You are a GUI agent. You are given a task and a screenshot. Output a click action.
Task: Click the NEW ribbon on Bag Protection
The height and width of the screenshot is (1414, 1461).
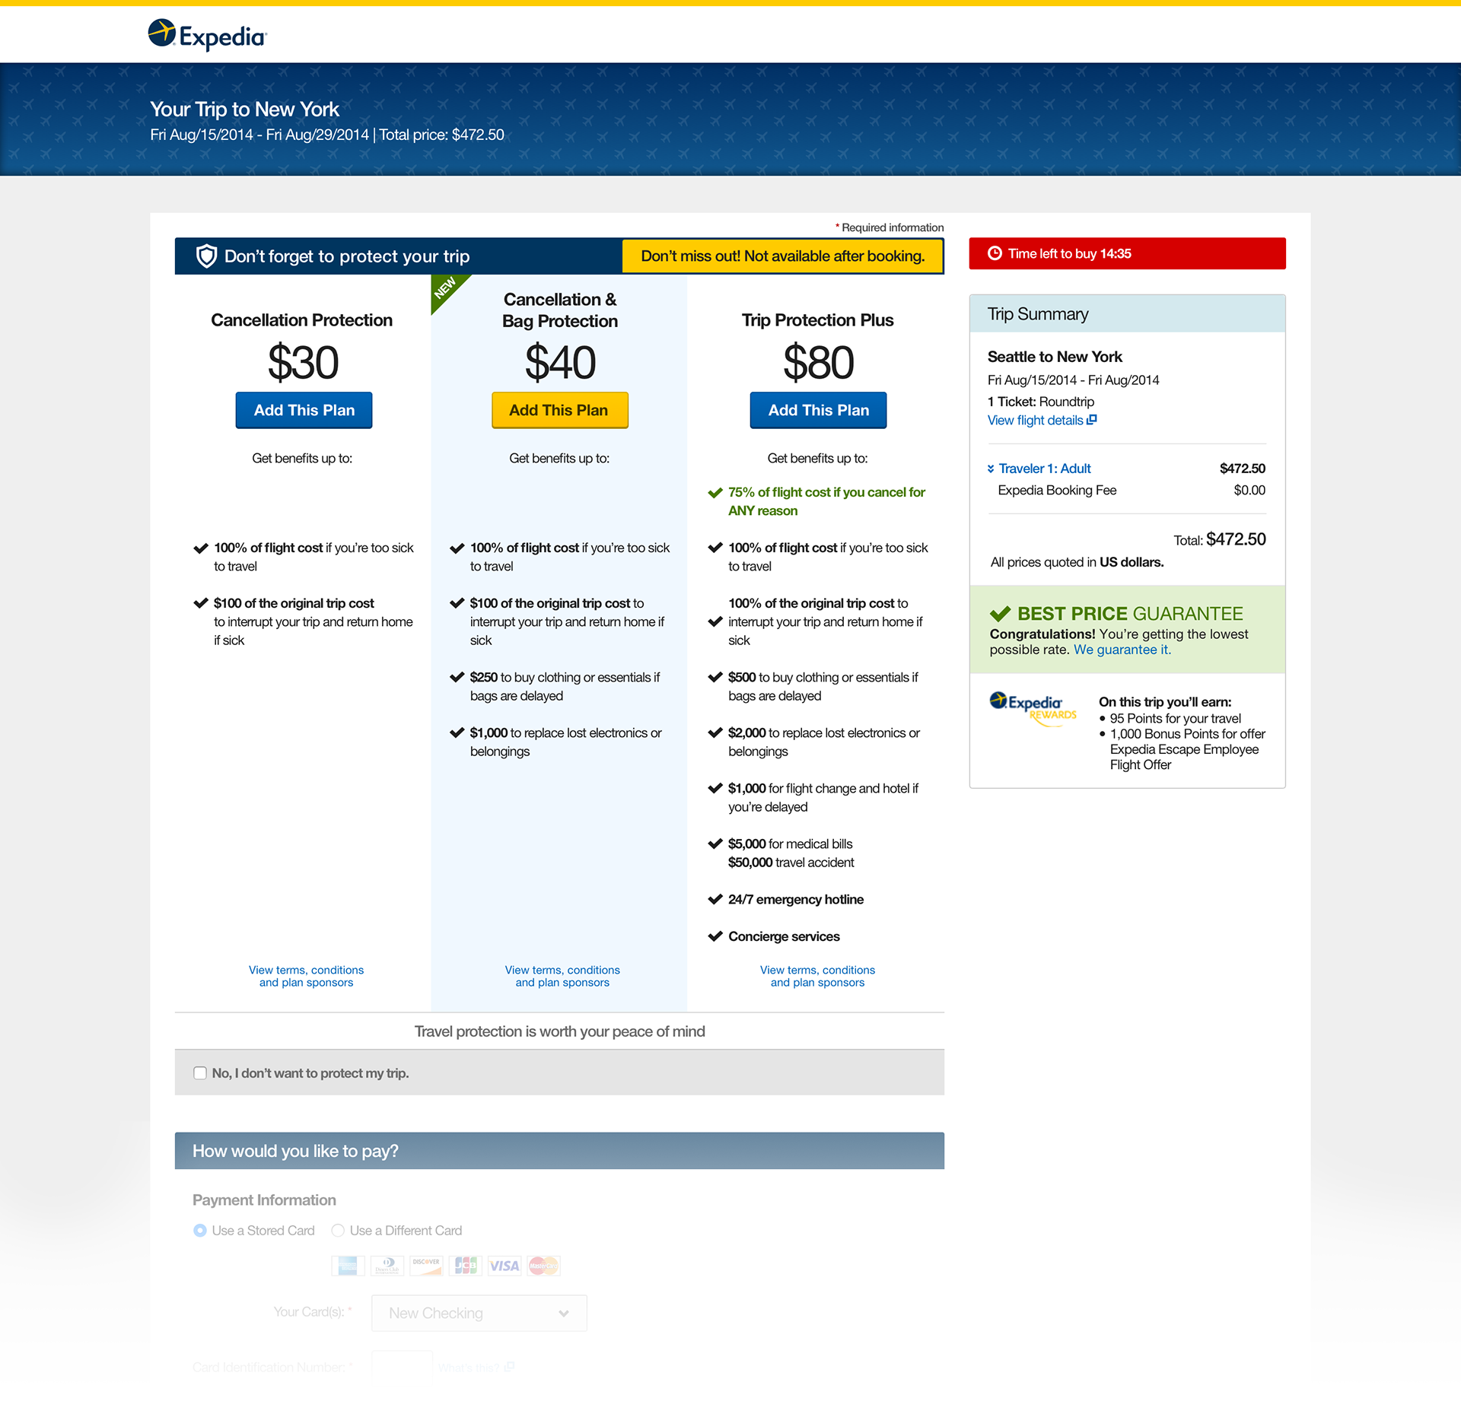(x=445, y=288)
